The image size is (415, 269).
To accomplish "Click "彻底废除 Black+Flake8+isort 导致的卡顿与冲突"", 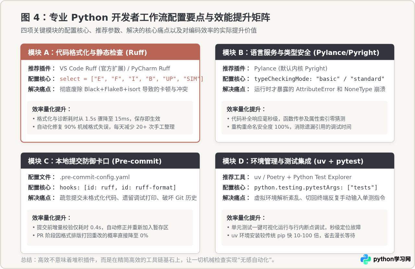I will (124, 89).
